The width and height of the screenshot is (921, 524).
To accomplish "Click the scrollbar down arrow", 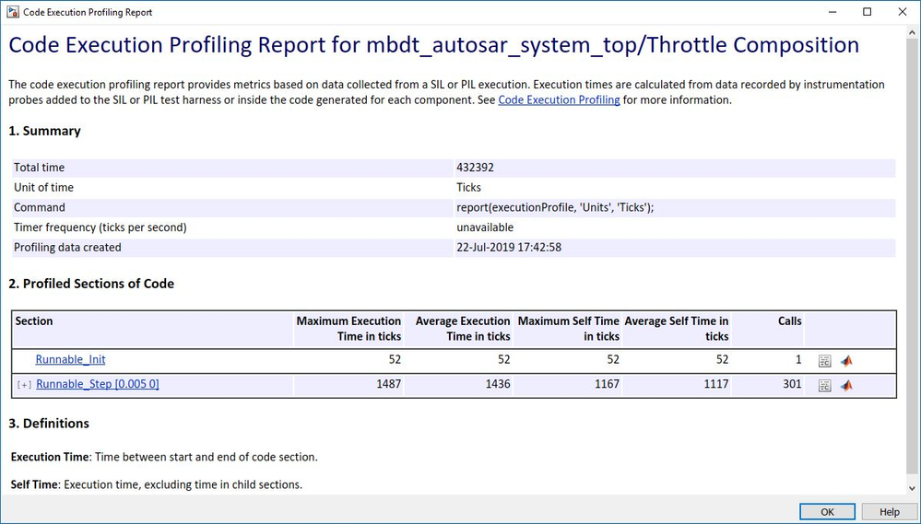I will (x=913, y=487).
